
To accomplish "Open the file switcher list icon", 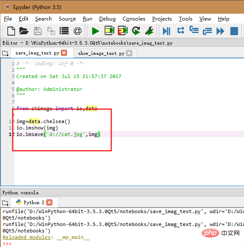I will pos(64,31).
